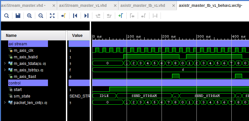The width and height of the screenshot is (249, 121).
Task: Click the Previous Transition icon
Action: click(x=98, y=16)
